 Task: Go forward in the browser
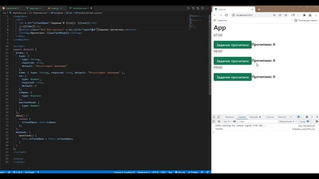click(x=220, y=15)
